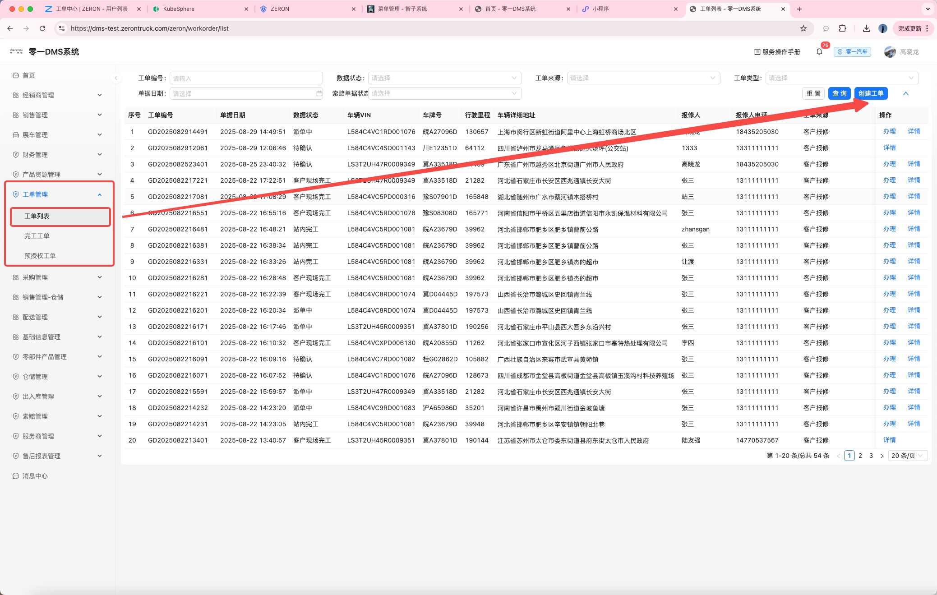Image resolution: width=937 pixels, height=595 pixels.
Task: Reload the page with the refresh icon
Action: point(42,28)
